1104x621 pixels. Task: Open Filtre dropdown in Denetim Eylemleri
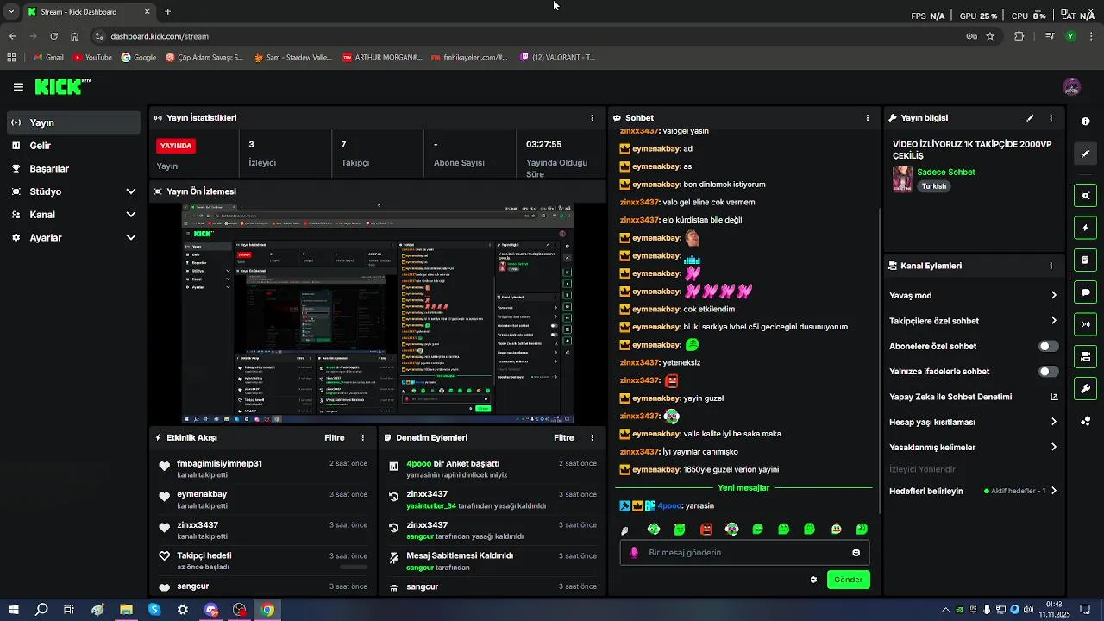[x=563, y=438]
